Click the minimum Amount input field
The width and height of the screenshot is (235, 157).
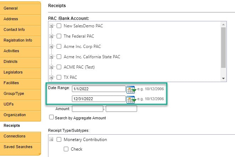87,109
